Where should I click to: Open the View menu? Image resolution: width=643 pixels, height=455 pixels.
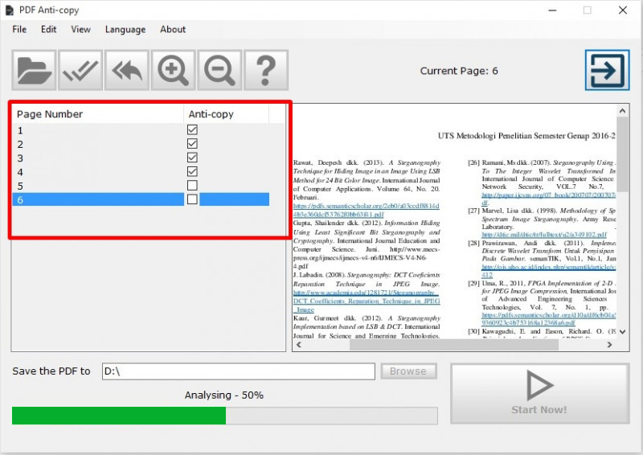[x=80, y=30]
